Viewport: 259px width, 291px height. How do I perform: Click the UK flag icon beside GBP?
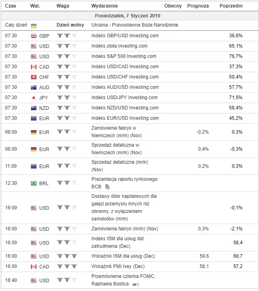click(34, 36)
